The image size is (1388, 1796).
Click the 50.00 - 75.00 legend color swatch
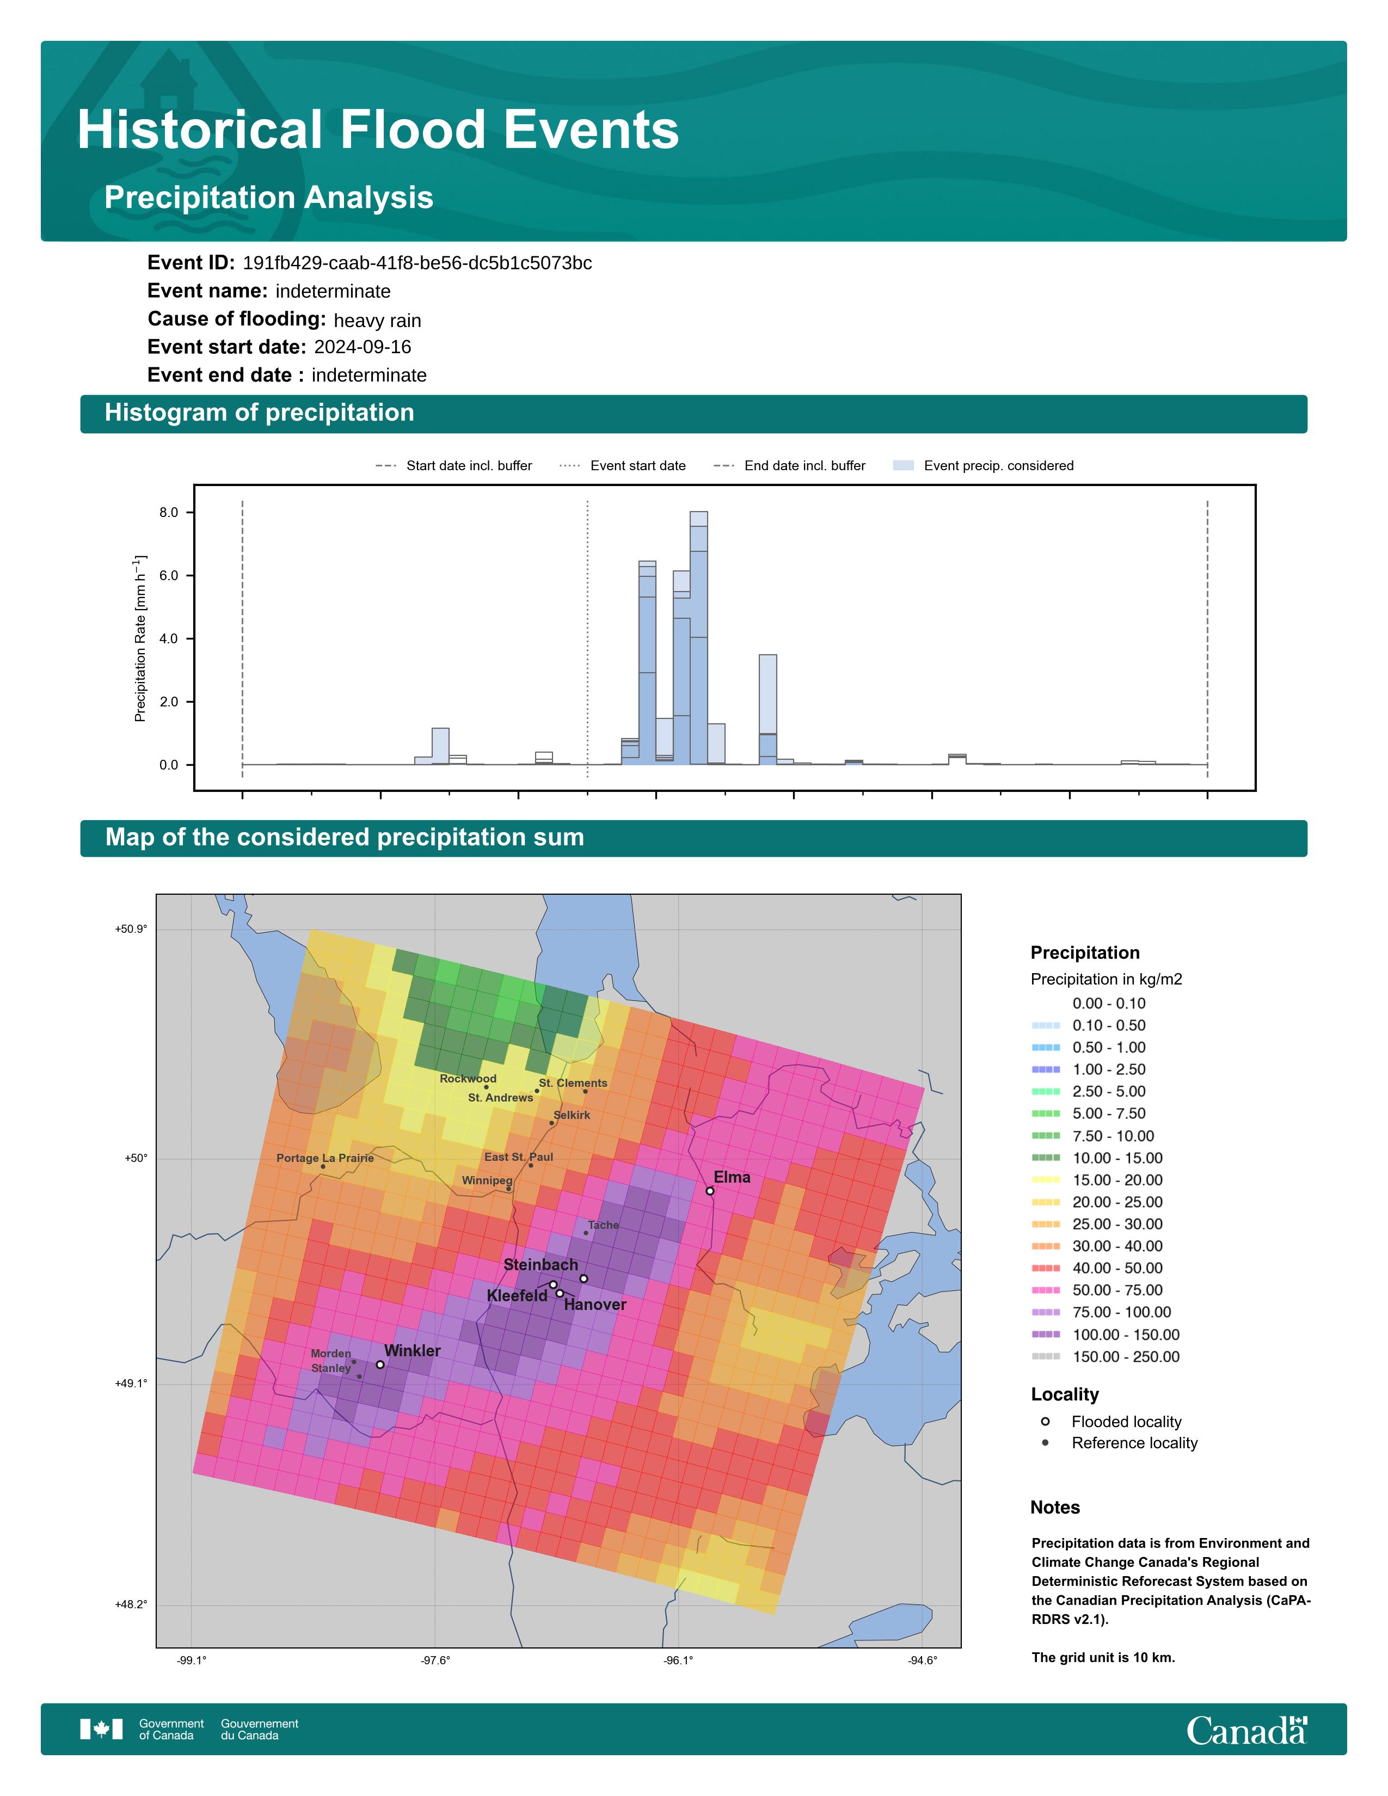pos(1046,1290)
